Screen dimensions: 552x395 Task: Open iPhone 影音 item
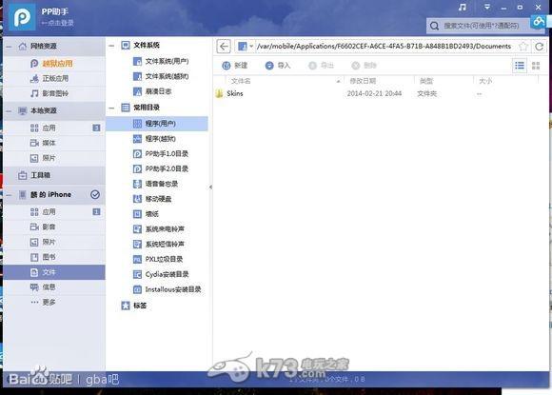tap(54, 227)
